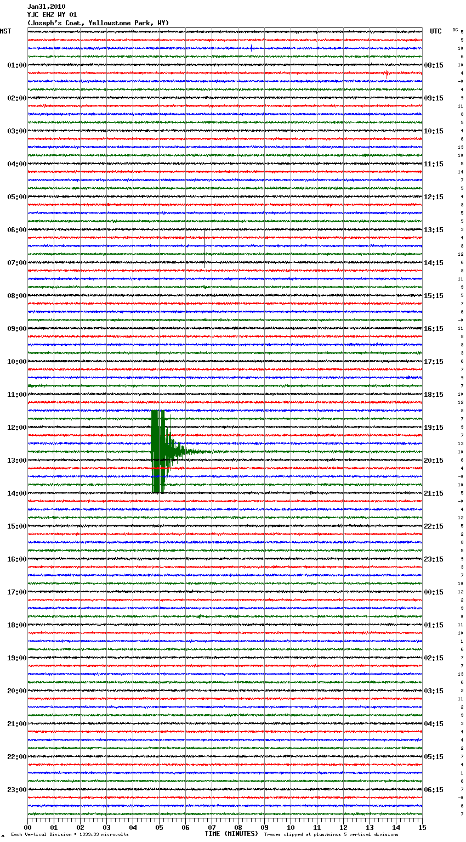This screenshot has height=842, width=466.
Task: Select the 11:00 MST time label
Action: (x=17, y=395)
